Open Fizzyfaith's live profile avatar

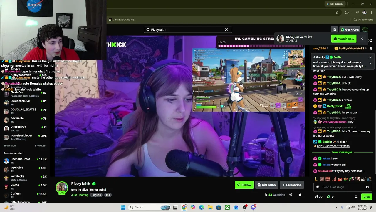click(x=62, y=188)
